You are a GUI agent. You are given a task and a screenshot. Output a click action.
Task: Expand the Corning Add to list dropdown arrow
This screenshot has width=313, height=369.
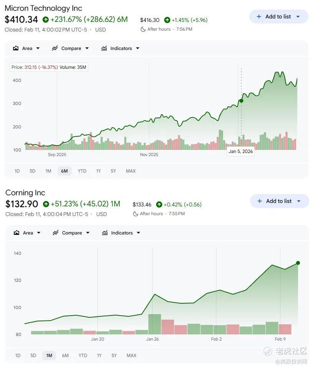[299, 201]
